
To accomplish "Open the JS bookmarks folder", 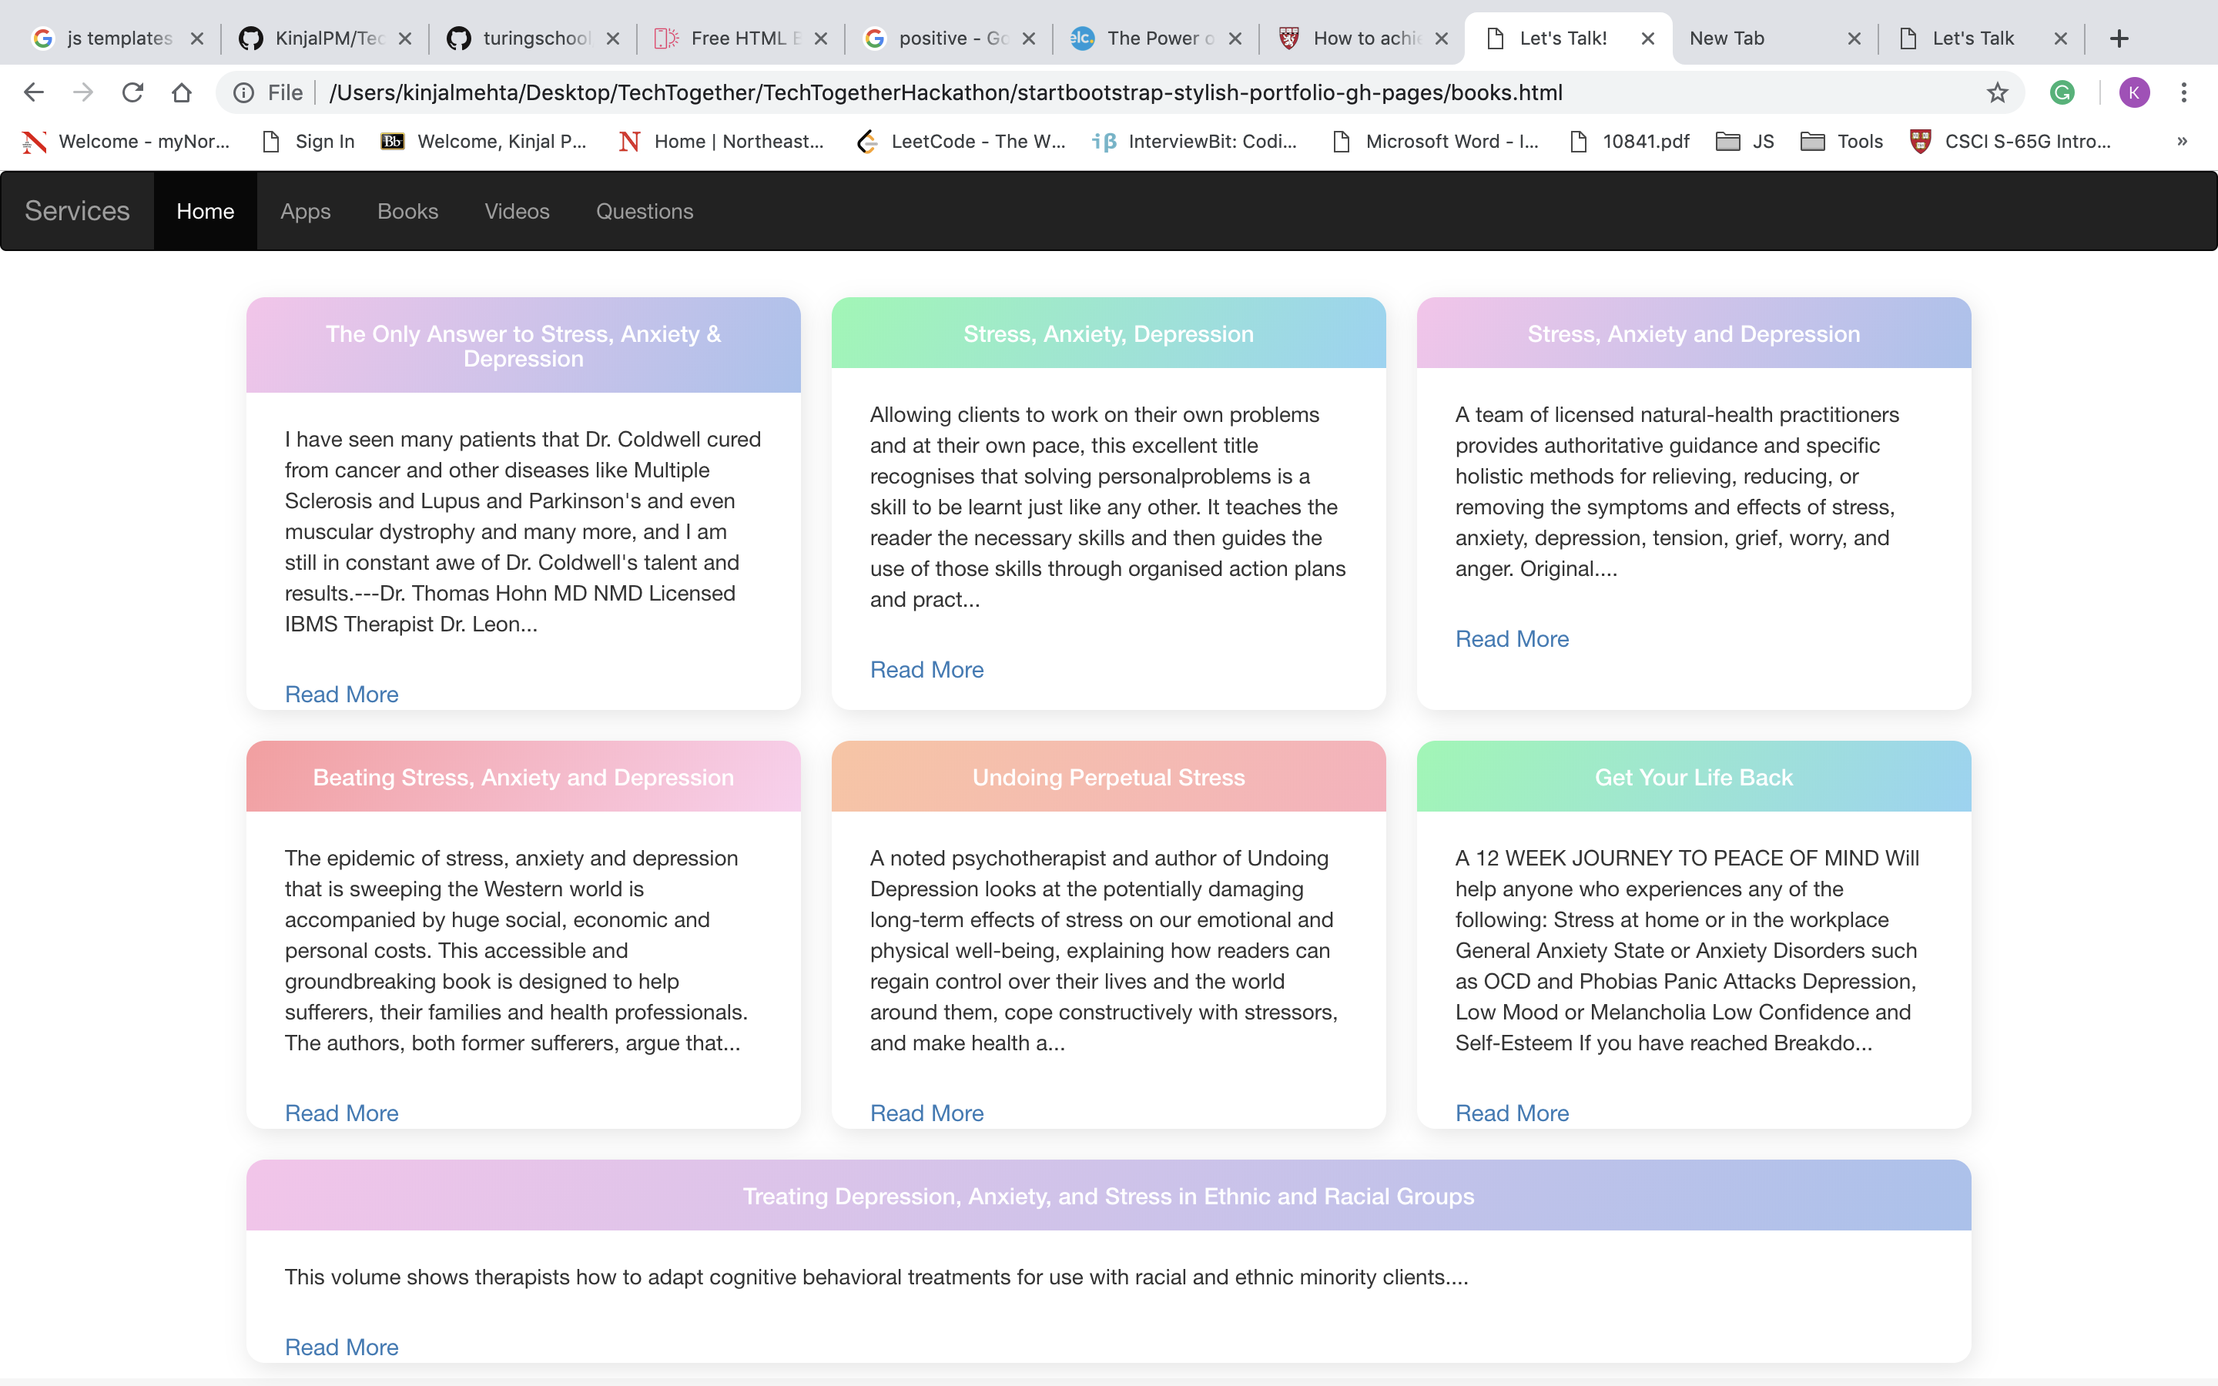I will click(1745, 141).
